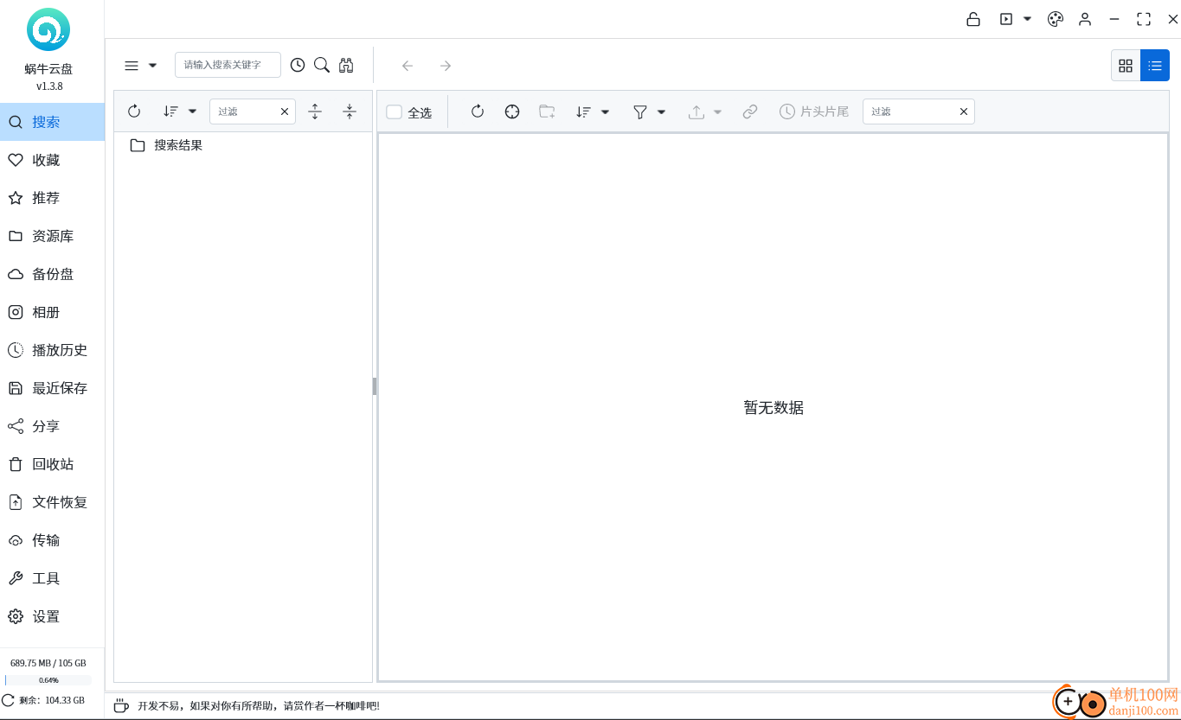Open the 分享 share section
Image resolution: width=1181 pixels, height=720 pixels.
click(x=52, y=426)
